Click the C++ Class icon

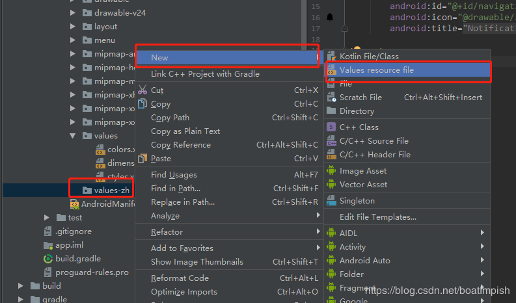[x=331, y=127]
